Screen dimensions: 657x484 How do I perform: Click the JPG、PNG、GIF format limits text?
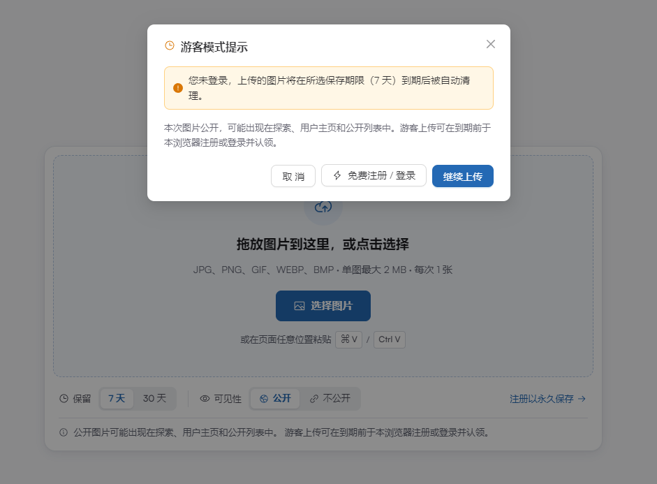[323, 270]
